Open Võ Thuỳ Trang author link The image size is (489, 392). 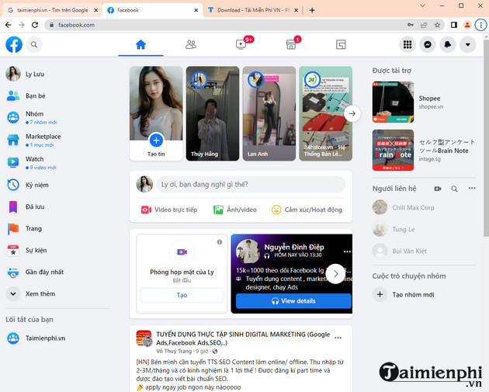point(174,351)
